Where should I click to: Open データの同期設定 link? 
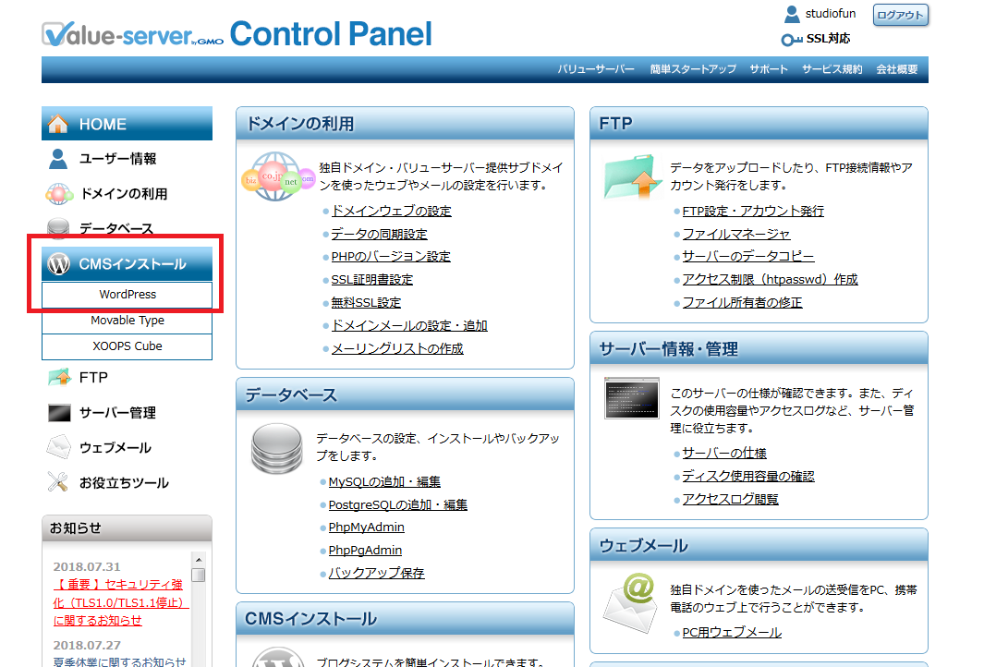[379, 234]
